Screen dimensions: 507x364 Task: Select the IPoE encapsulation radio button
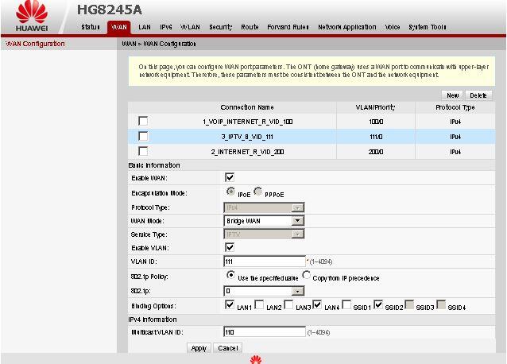click(230, 192)
